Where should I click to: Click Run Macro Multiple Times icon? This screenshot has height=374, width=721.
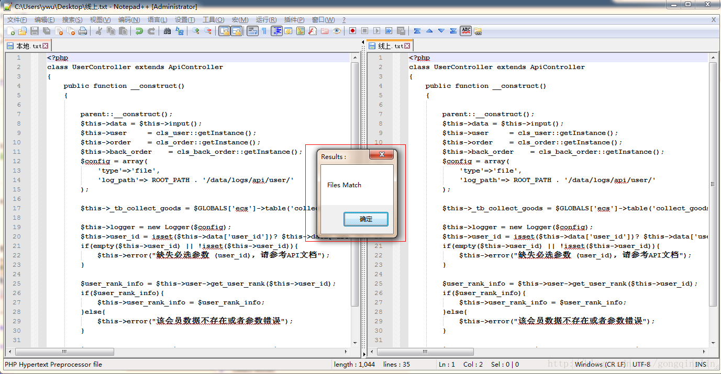click(389, 31)
